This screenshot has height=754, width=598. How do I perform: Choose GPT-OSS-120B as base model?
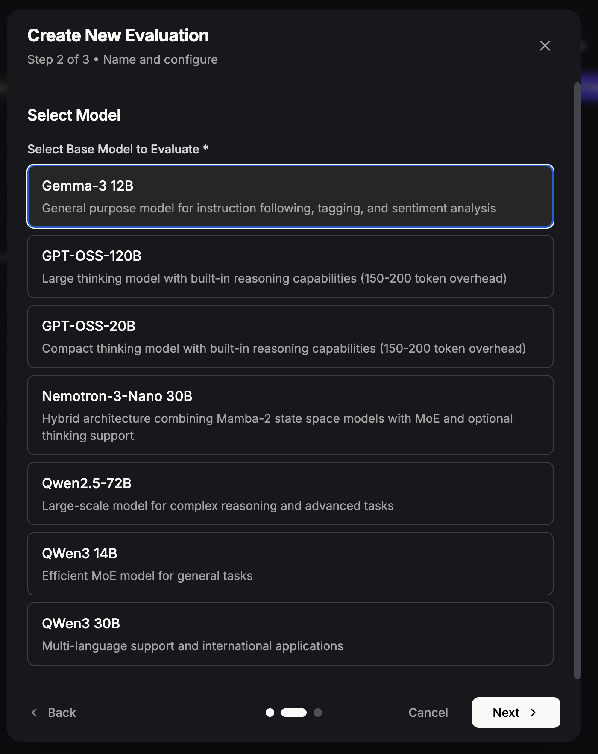coord(290,266)
